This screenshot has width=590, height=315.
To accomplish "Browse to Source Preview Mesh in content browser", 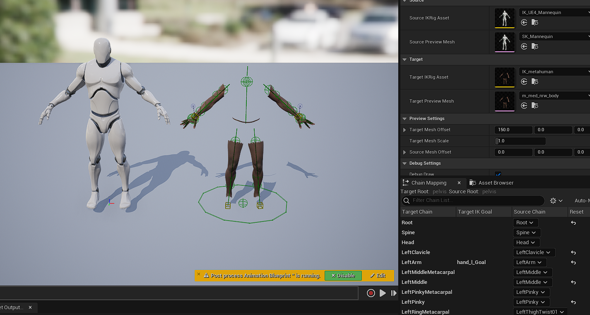I will coord(535,46).
